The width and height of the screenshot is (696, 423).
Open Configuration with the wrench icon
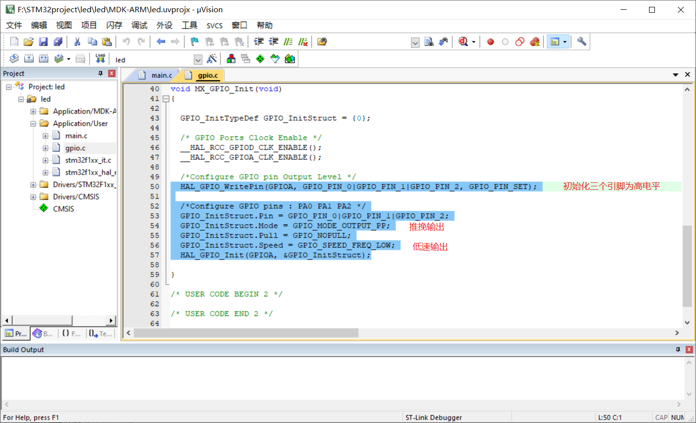(x=581, y=42)
